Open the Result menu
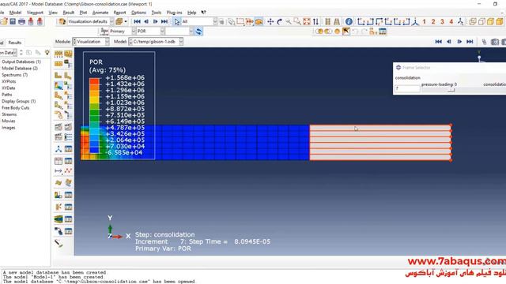Screen dimensions: 506x284 click(x=69, y=13)
